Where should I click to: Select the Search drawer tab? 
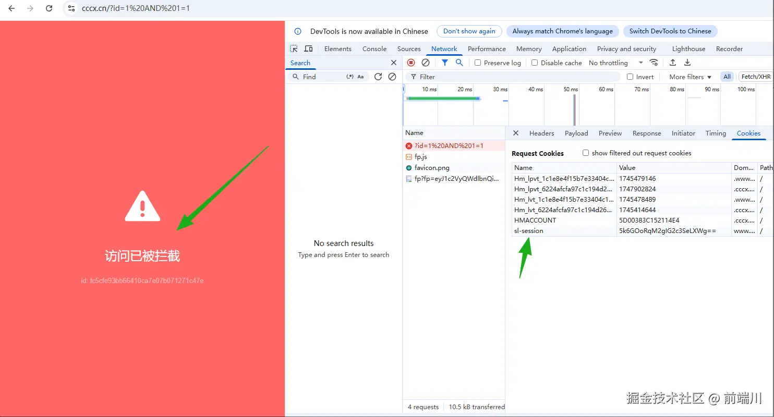coord(300,63)
